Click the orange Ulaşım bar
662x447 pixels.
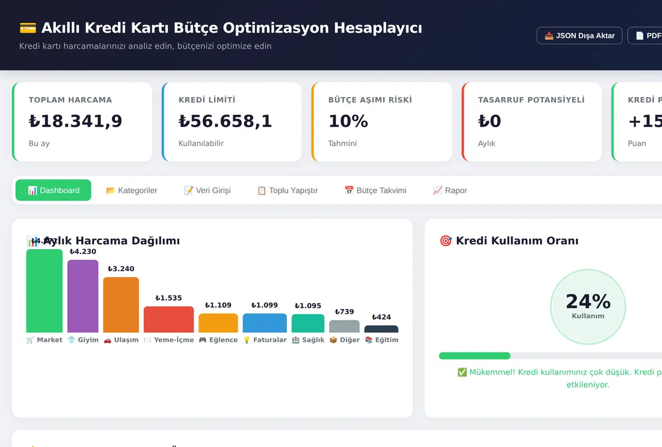pos(121,305)
